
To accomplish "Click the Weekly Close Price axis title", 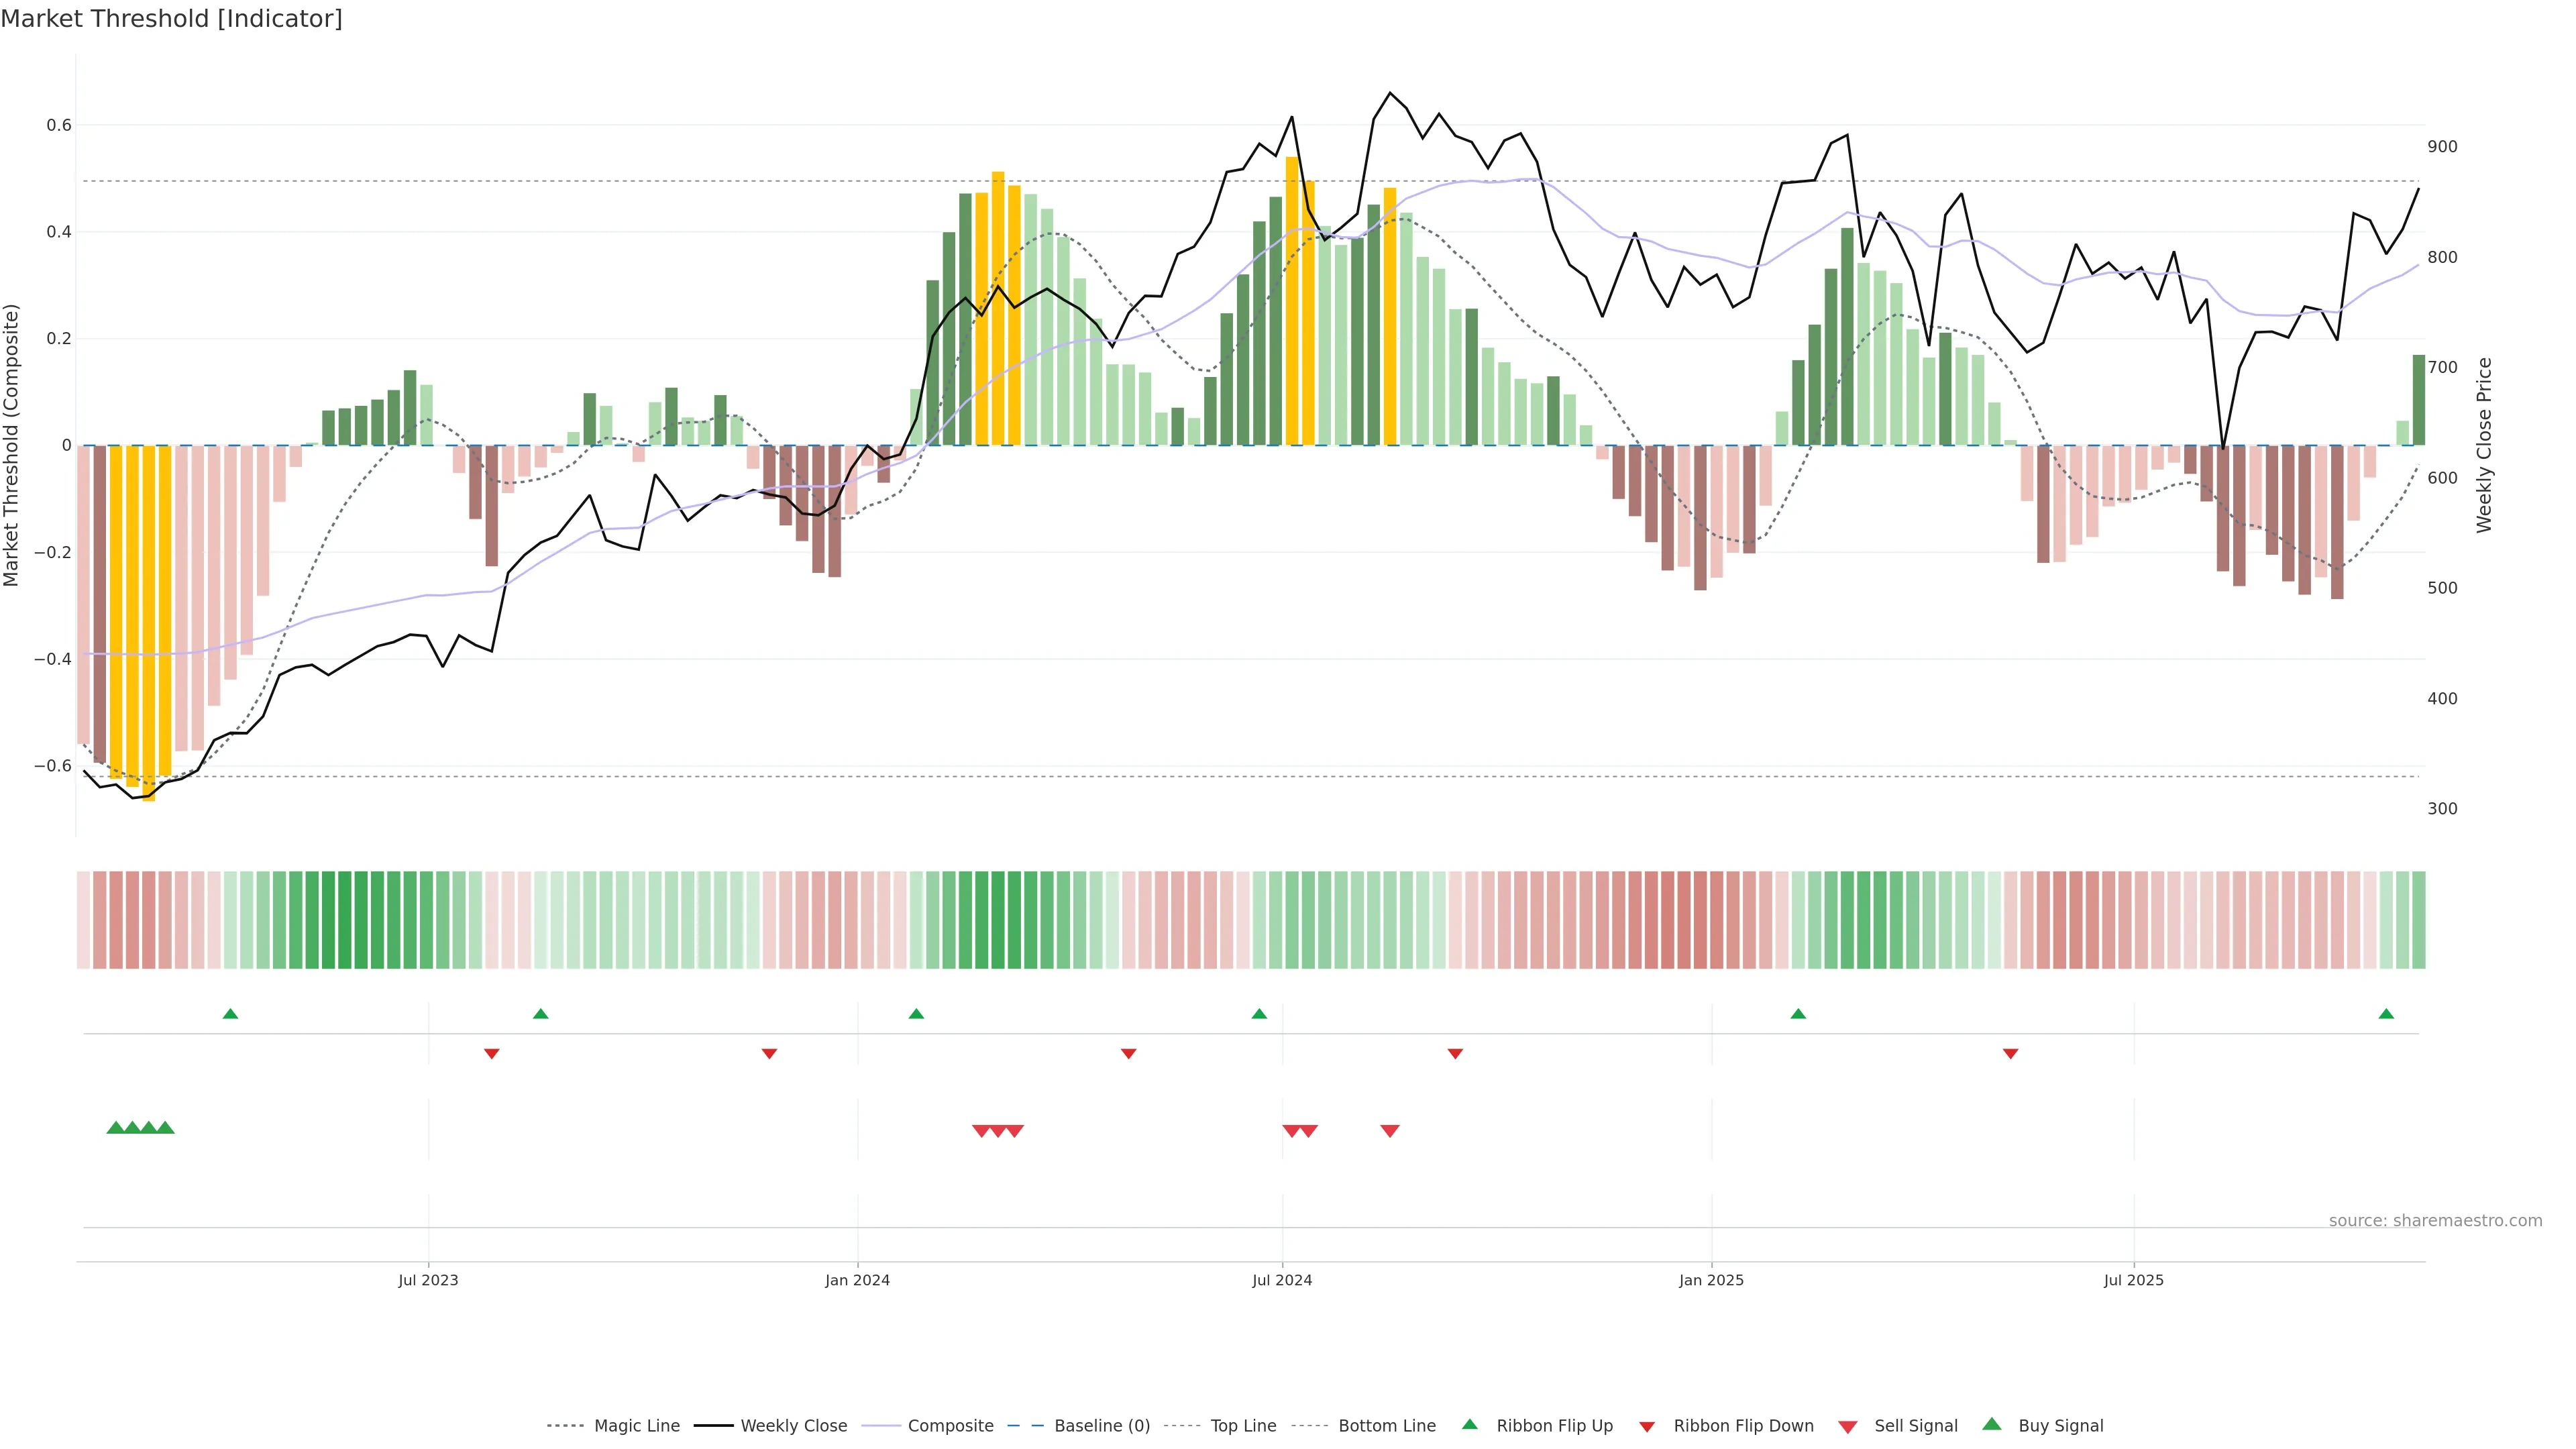I will 2484,445.
